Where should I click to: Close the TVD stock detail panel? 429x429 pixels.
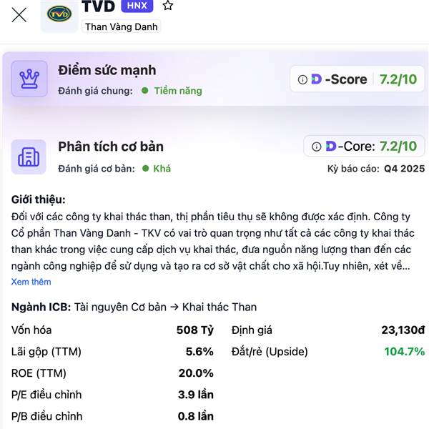[x=19, y=15]
